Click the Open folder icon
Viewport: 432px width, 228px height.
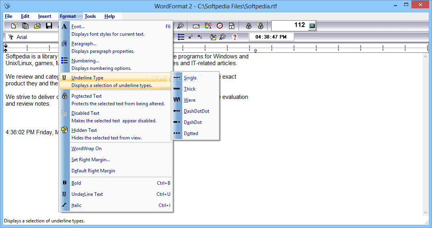[x=37, y=26]
